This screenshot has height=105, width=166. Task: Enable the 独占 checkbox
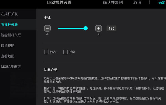(x=46, y=52)
